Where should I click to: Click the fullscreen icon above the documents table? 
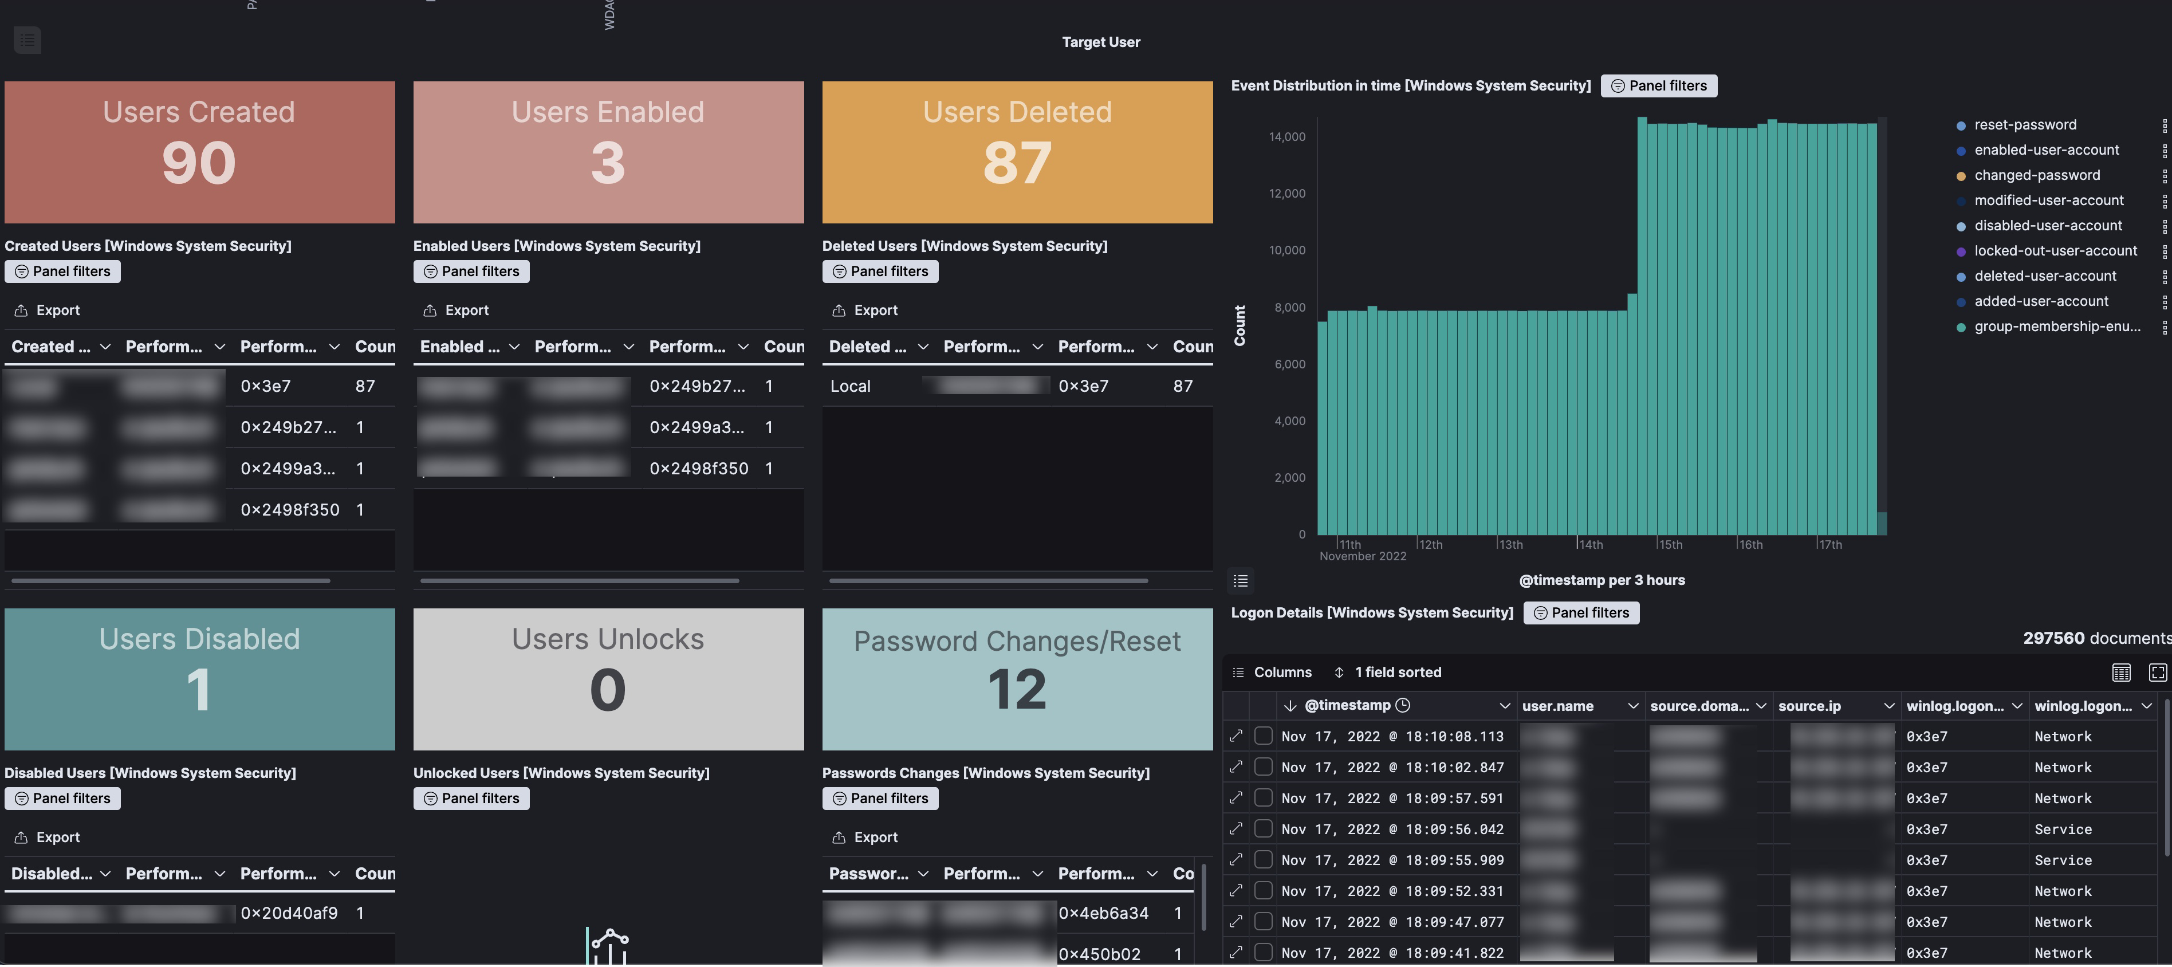[2158, 672]
